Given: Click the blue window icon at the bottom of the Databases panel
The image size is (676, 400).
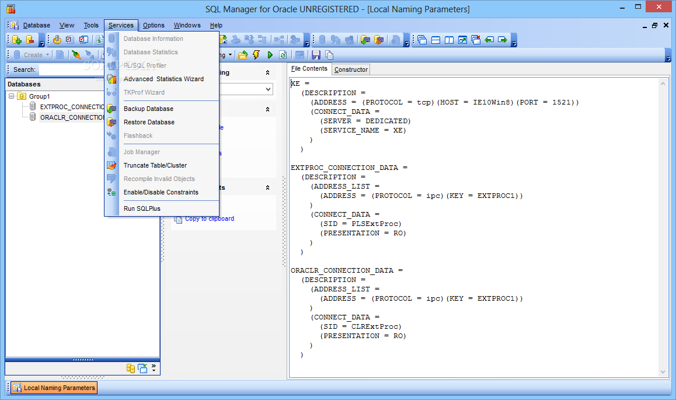Looking at the screenshot, I should [x=142, y=368].
